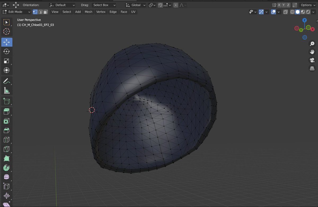318x207 pixels.
Task: Open the Select menu
Action: click(x=67, y=12)
